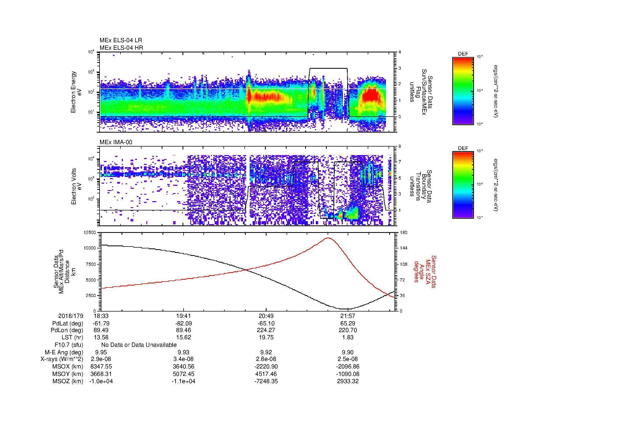The height and width of the screenshot is (442, 626).
Task: Click the "Electron Energy eV" axis label
Action: tap(76, 92)
